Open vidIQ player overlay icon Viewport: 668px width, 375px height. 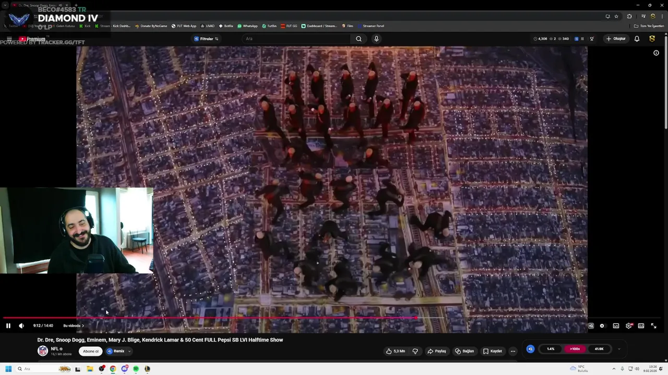point(591,326)
